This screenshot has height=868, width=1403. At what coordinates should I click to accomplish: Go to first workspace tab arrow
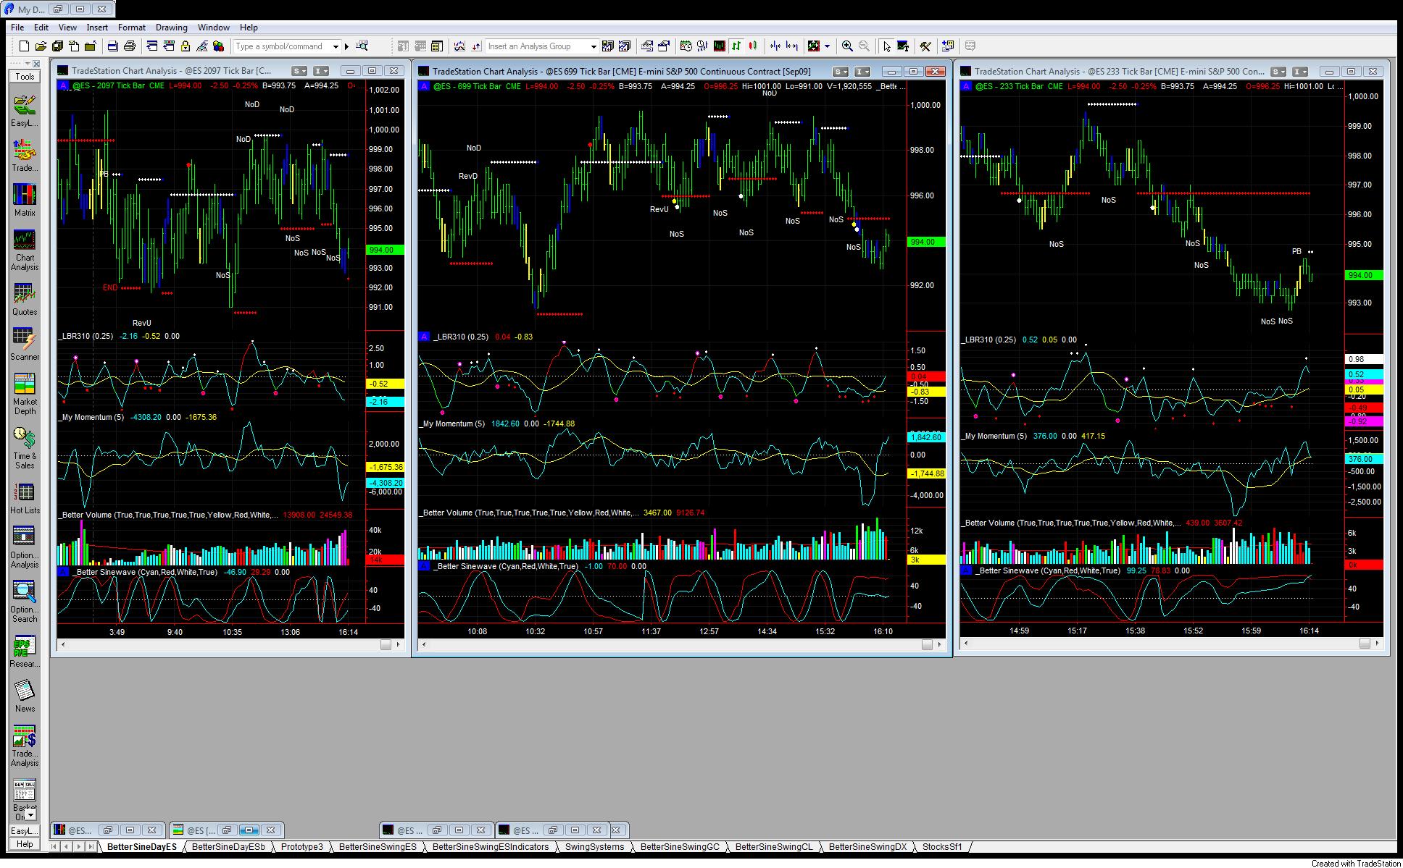click(54, 846)
